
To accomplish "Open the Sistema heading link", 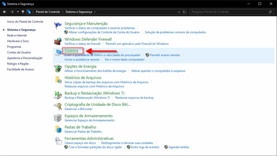I will 71,50.
